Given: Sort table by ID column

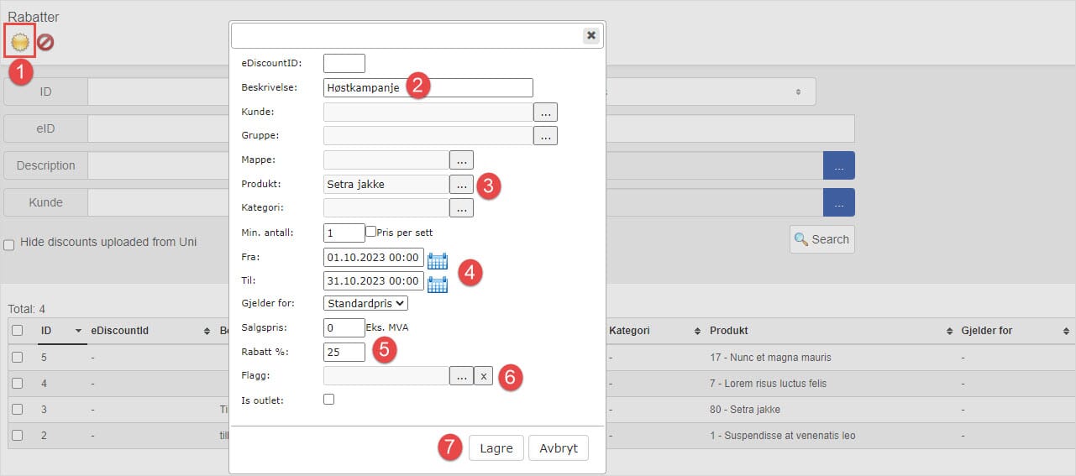Looking at the screenshot, I should tap(46, 331).
